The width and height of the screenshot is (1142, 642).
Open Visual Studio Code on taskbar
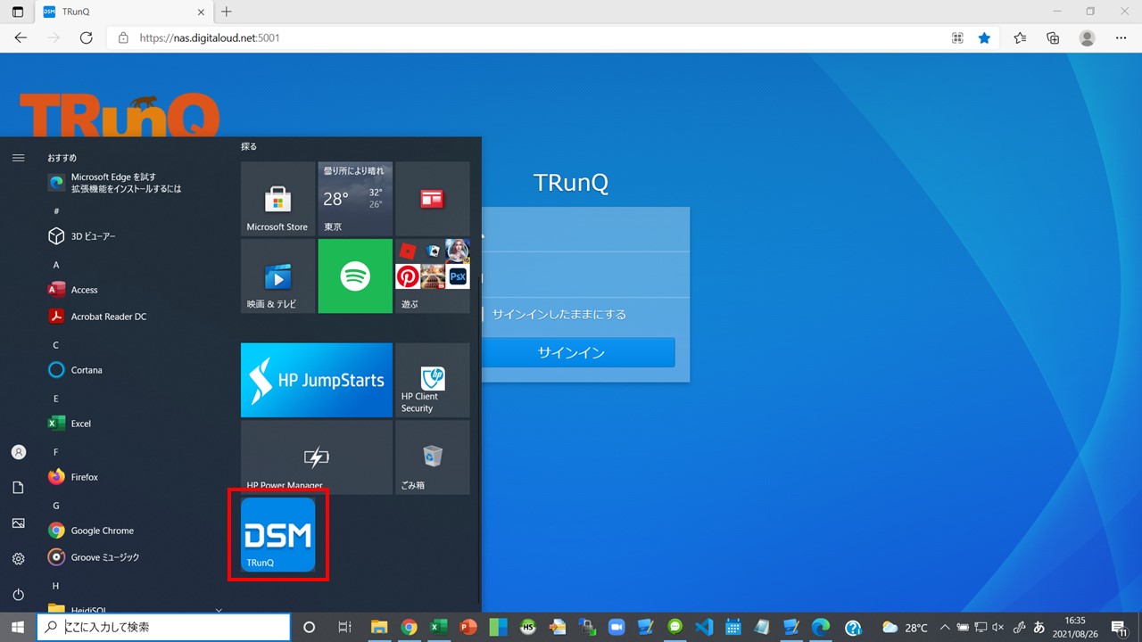[x=704, y=627]
